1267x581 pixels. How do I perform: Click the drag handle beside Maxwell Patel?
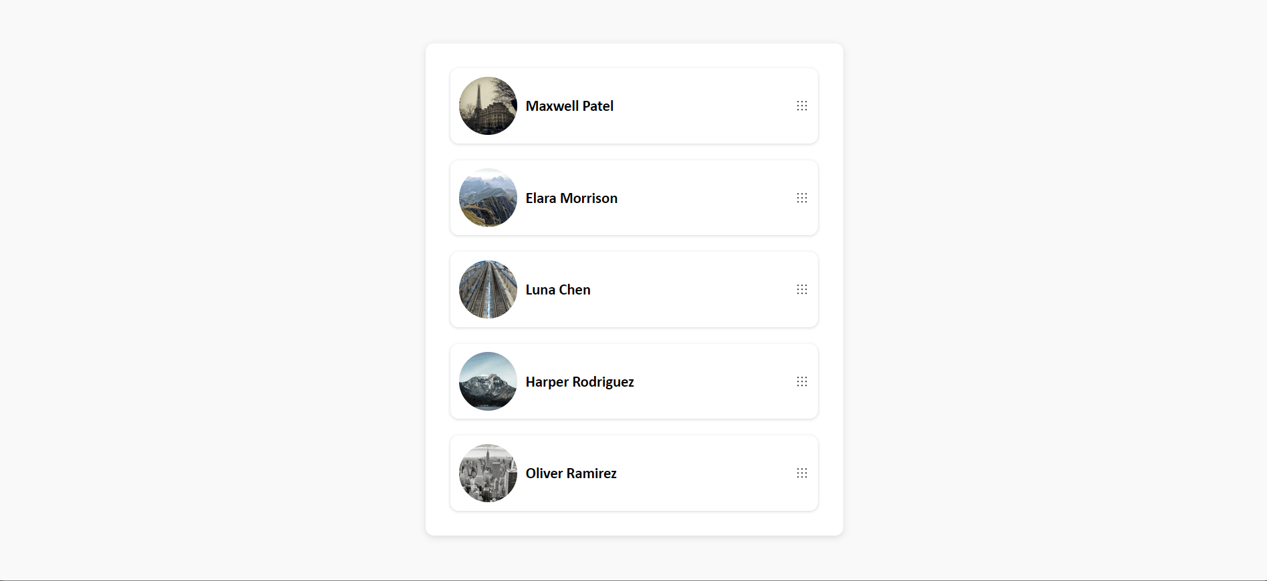tap(802, 106)
